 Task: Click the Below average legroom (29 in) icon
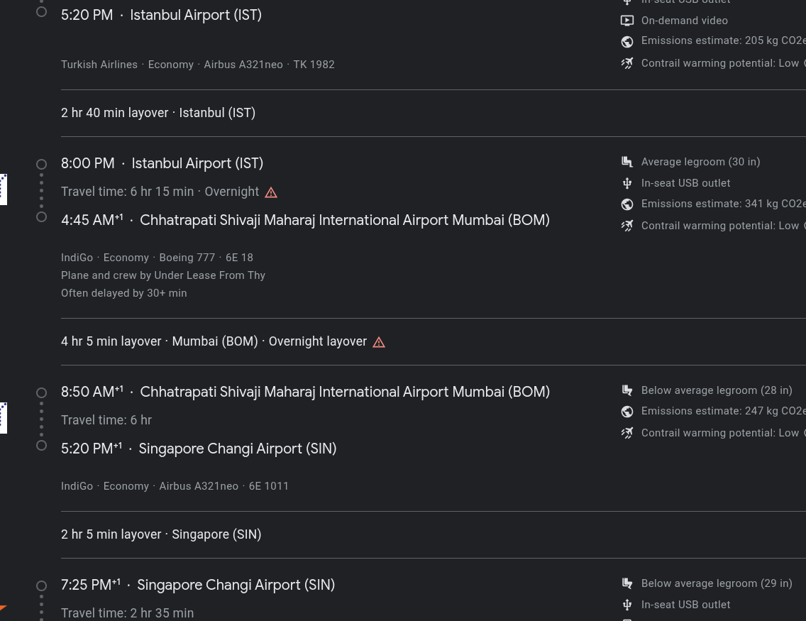pos(627,584)
